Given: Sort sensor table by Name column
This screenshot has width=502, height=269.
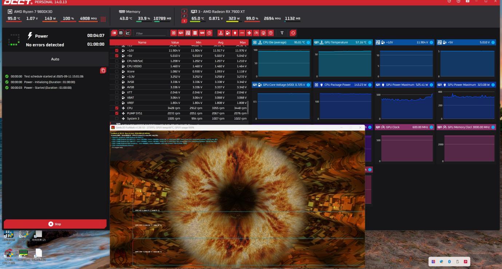Looking at the screenshot, I should 142,43.
